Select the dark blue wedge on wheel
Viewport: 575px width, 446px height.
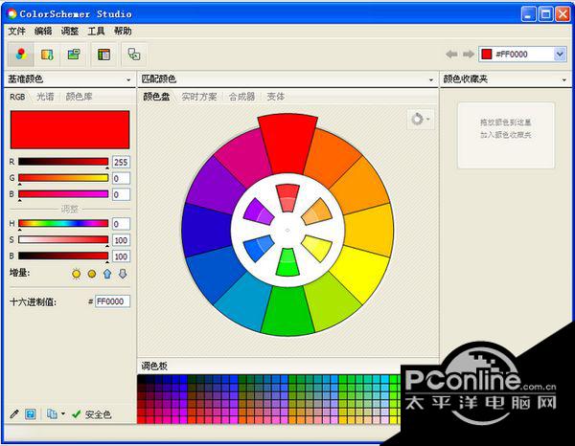tap(206, 230)
